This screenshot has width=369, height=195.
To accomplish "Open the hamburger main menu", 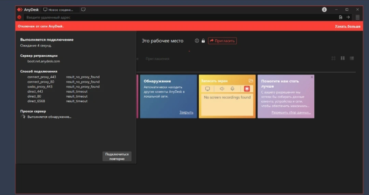I will [358, 17].
